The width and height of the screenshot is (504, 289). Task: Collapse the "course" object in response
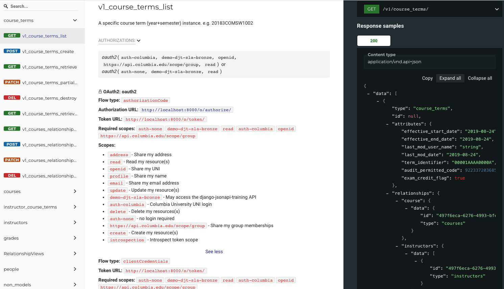(x=397, y=201)
